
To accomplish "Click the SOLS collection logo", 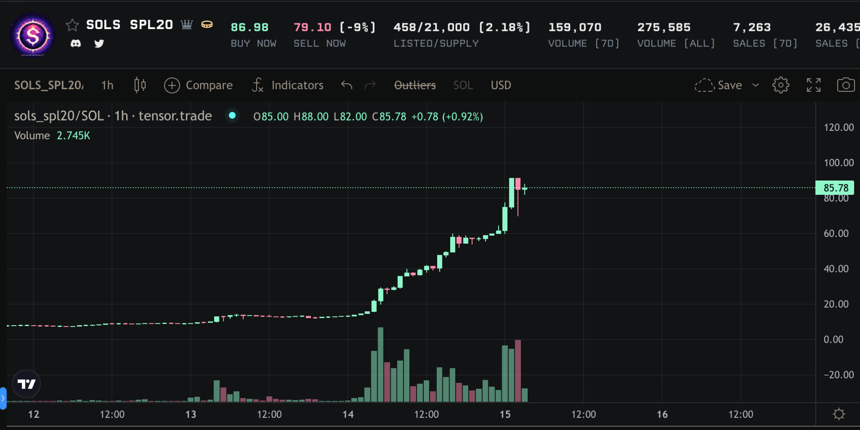I will (33, 34).
